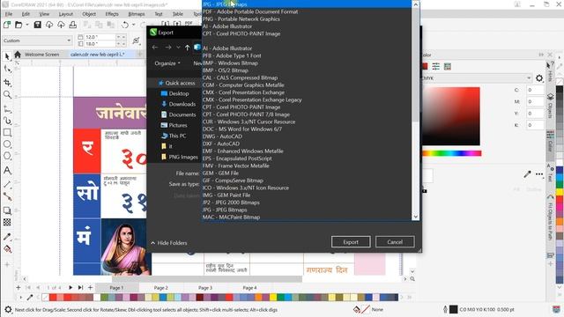Select the Interactive Fill tool
The width and height of the screenshot is (564, 317).
tap(7, 249)
